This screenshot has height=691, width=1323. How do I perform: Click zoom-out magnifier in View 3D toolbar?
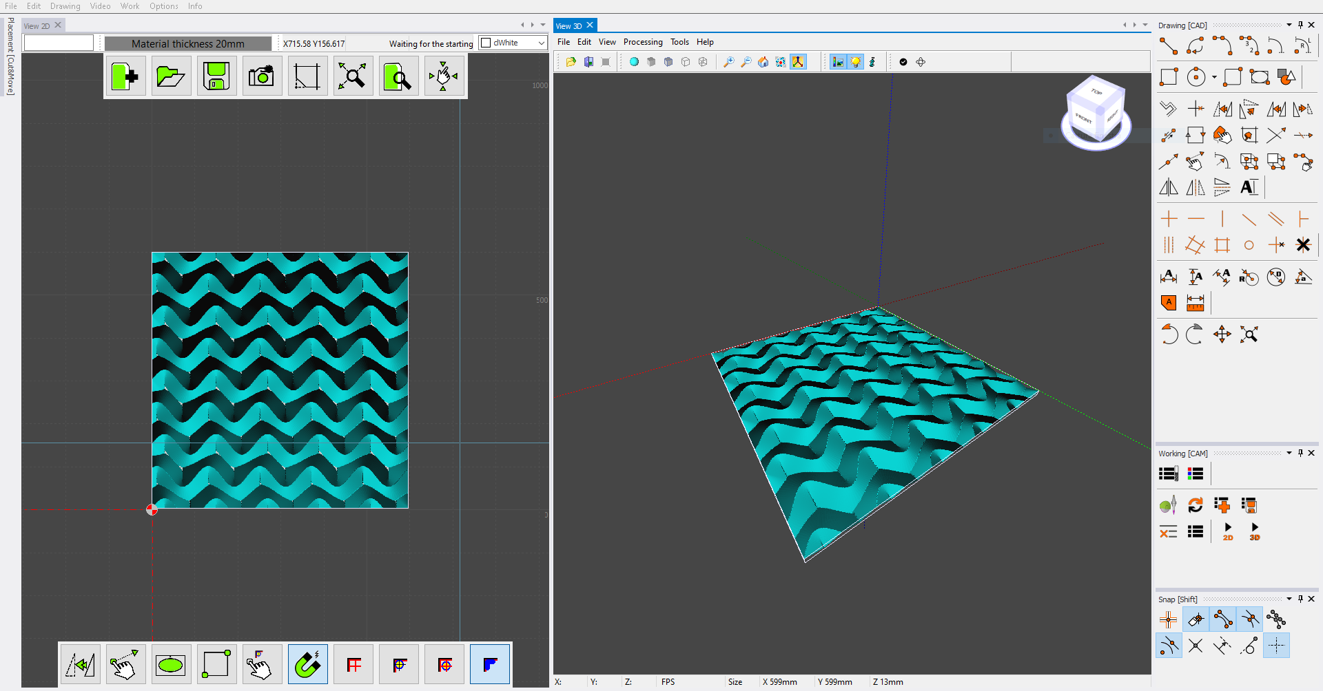click(746, 62)
